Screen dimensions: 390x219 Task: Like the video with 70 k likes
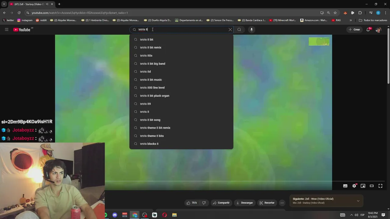[x=192, y=203]
